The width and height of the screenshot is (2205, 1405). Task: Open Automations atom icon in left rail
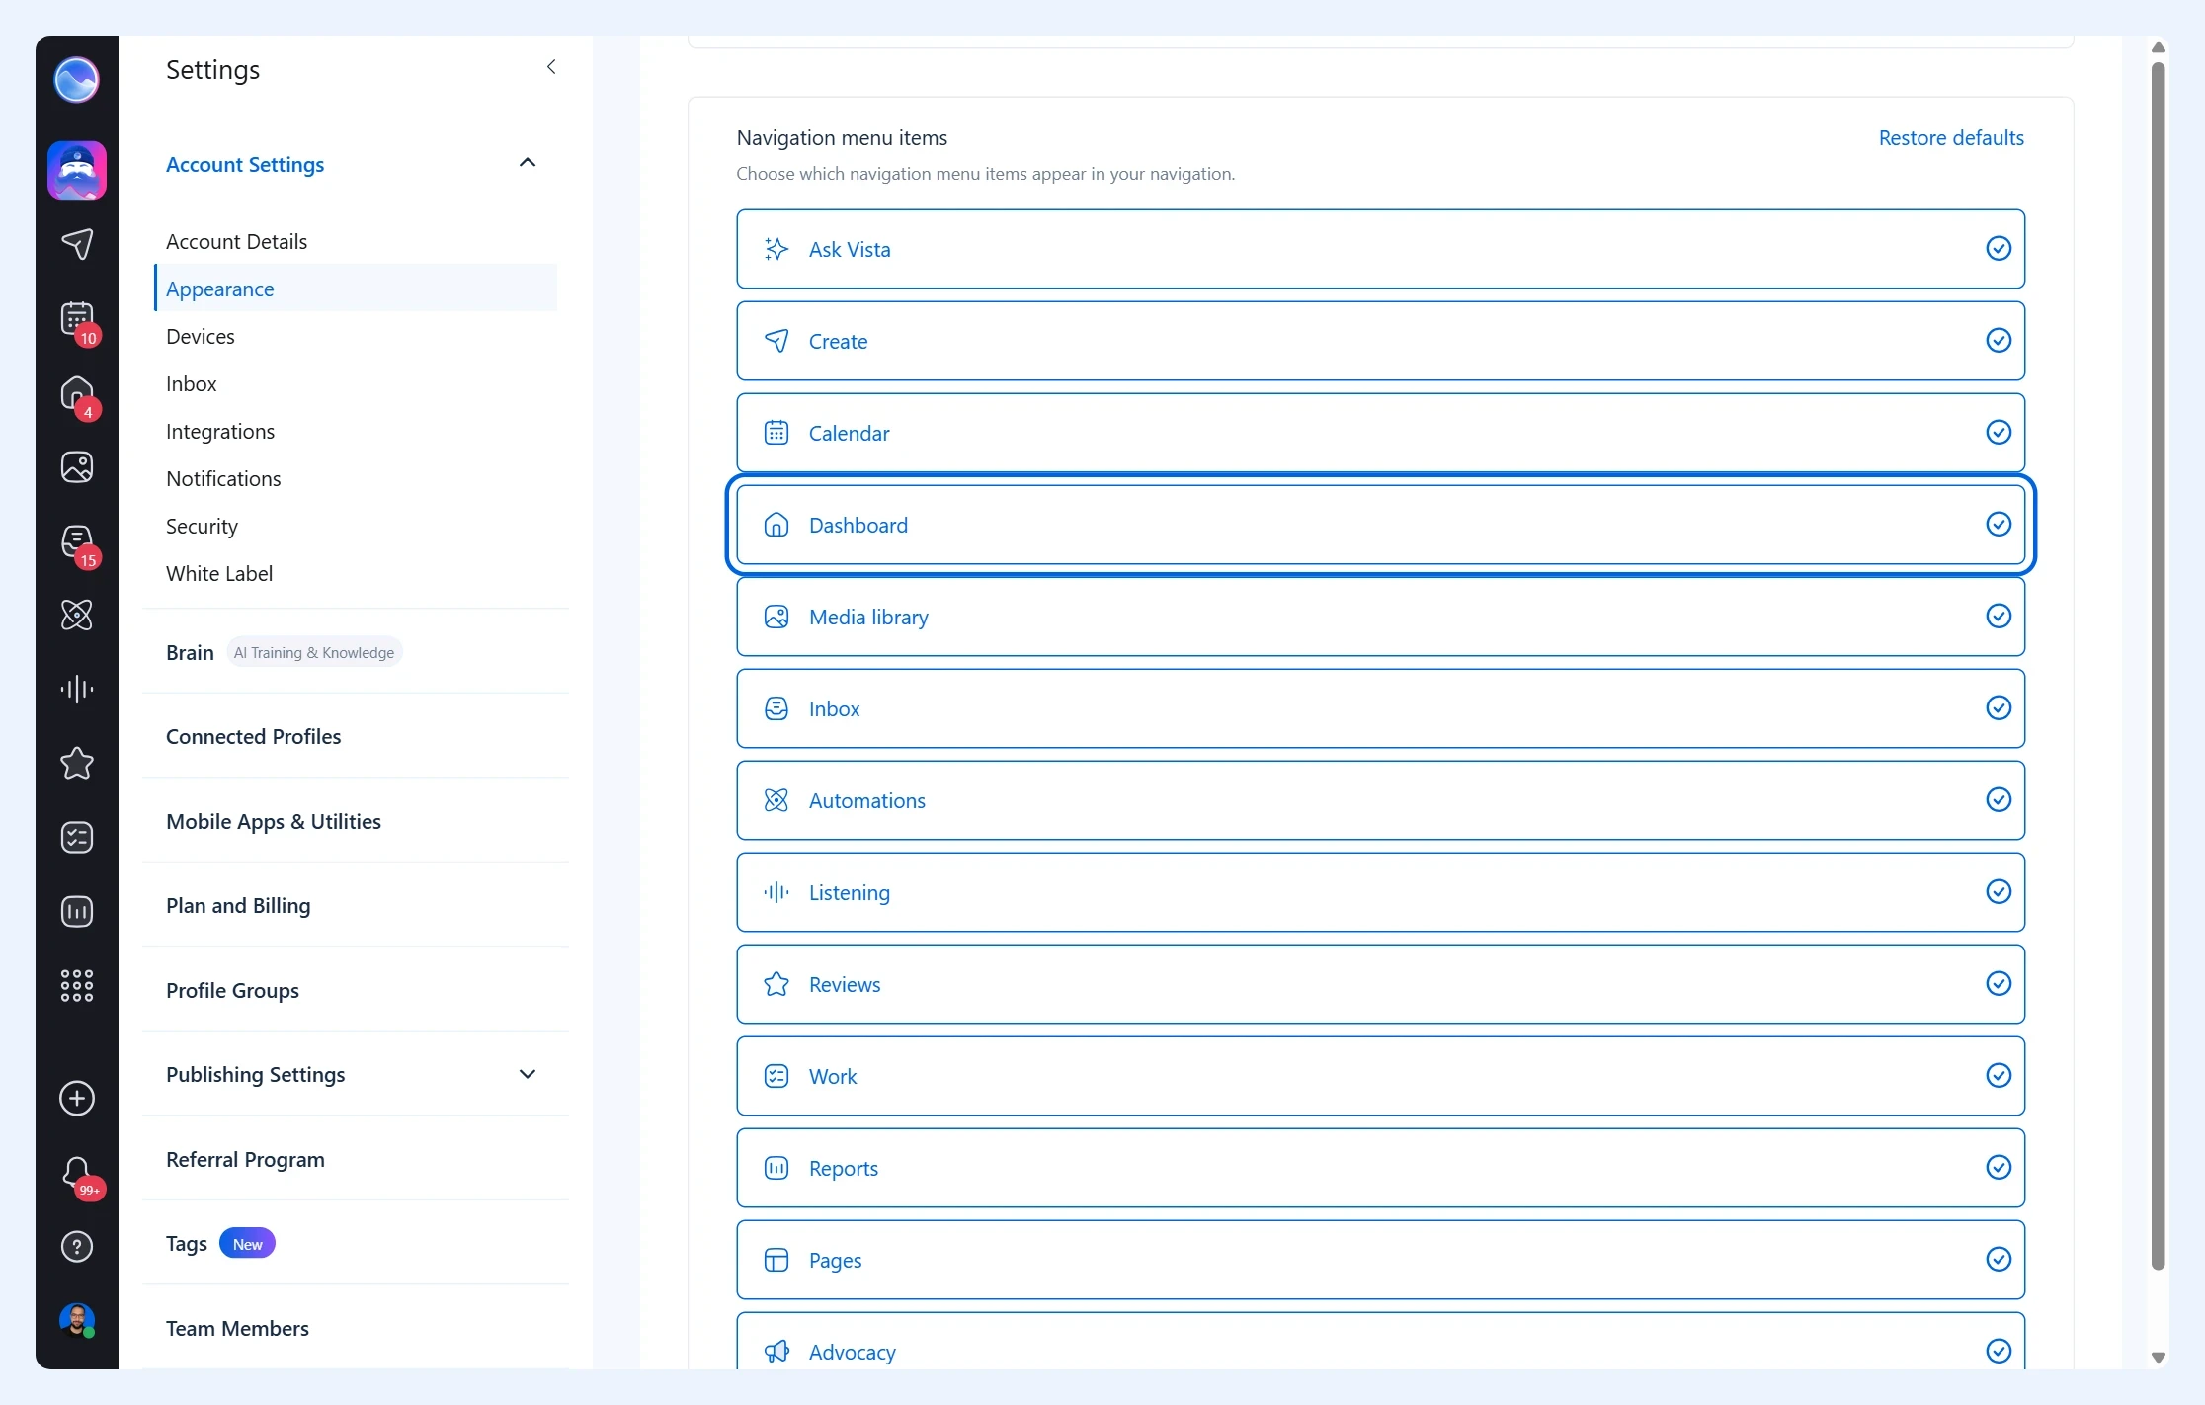[77, 615]
